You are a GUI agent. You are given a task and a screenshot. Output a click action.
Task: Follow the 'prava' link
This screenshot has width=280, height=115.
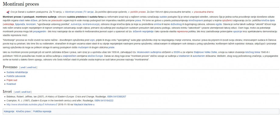point(138,20)
